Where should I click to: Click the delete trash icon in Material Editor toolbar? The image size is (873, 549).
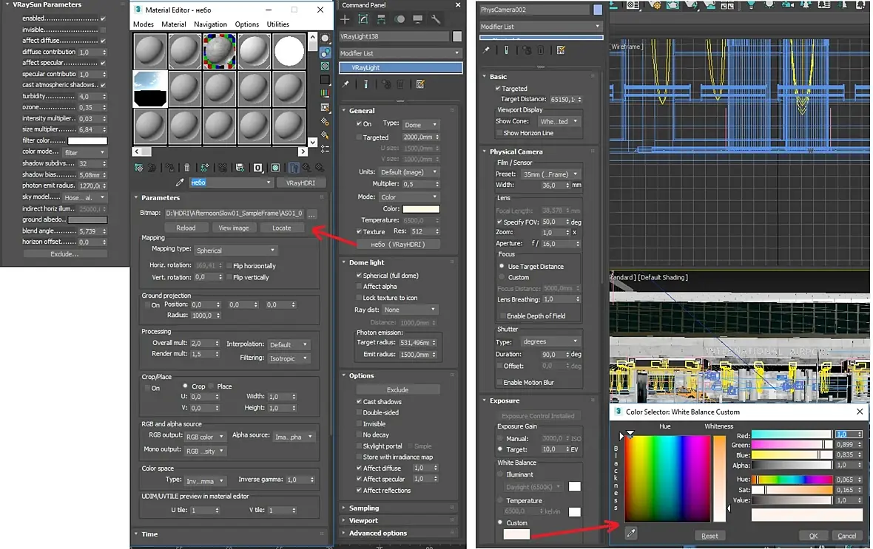pyautogui.click(x=186, y=168)
